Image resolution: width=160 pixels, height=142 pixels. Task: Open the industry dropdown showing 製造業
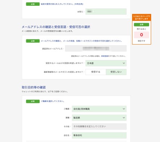[x=99, y=118]
